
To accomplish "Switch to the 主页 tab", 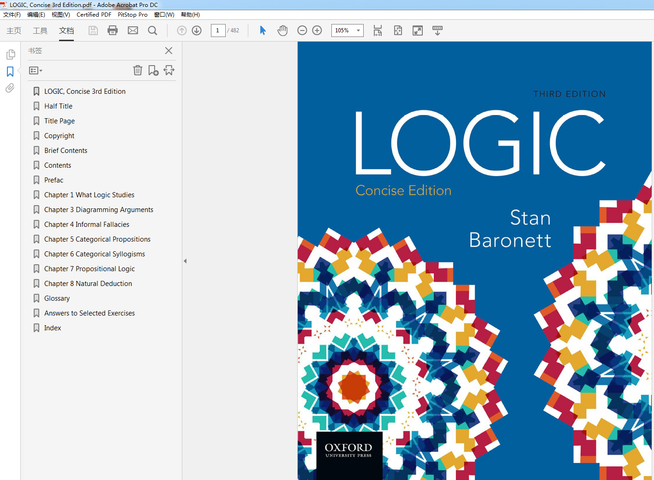I will click(14, 30).
